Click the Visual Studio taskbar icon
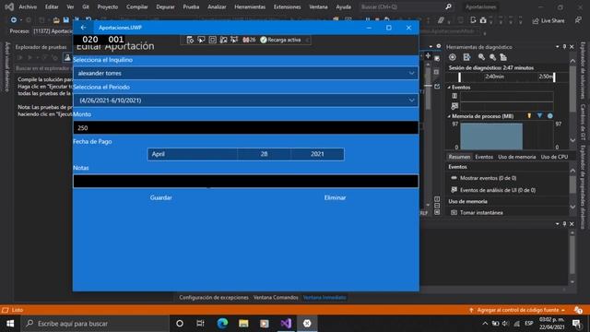Screen dimensions: 590x332 tap(286, 324)
